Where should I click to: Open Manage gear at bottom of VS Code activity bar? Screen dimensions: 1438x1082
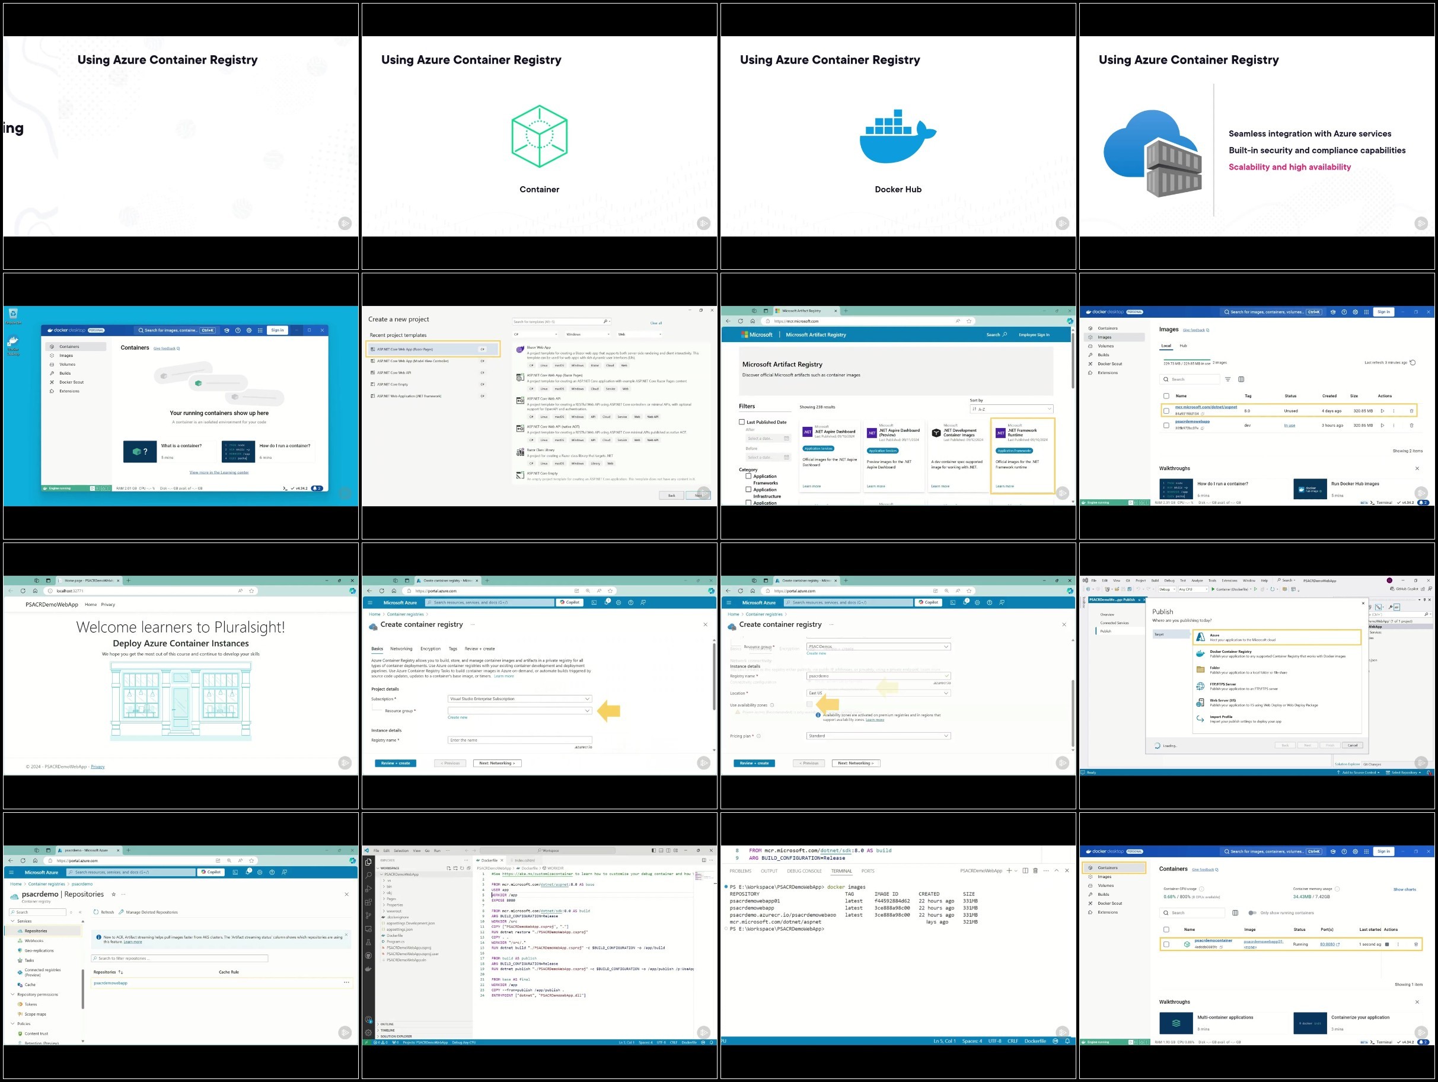coord(369,1032)
